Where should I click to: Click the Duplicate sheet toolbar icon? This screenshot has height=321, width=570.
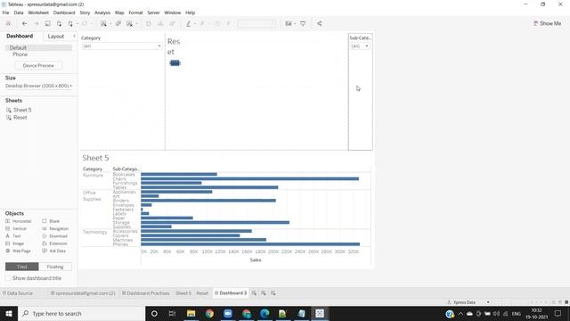point(118,24)
